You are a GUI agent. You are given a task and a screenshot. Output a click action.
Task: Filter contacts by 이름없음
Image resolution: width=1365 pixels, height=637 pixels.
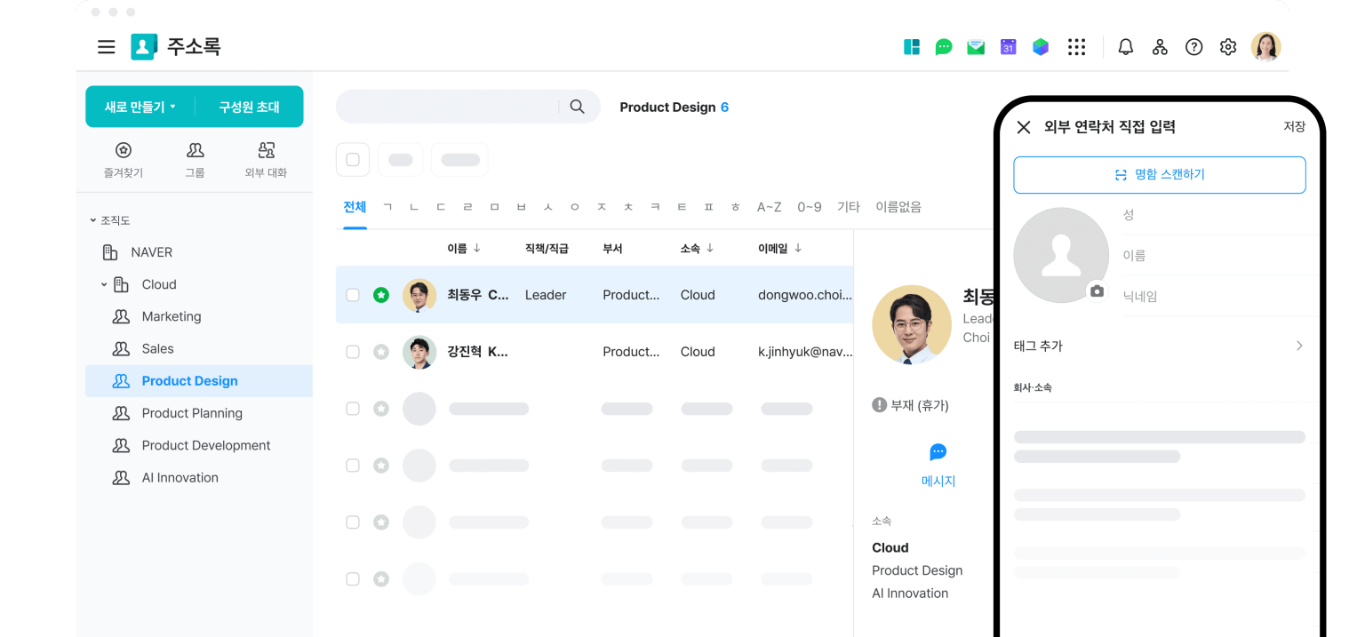coord(898,207)
